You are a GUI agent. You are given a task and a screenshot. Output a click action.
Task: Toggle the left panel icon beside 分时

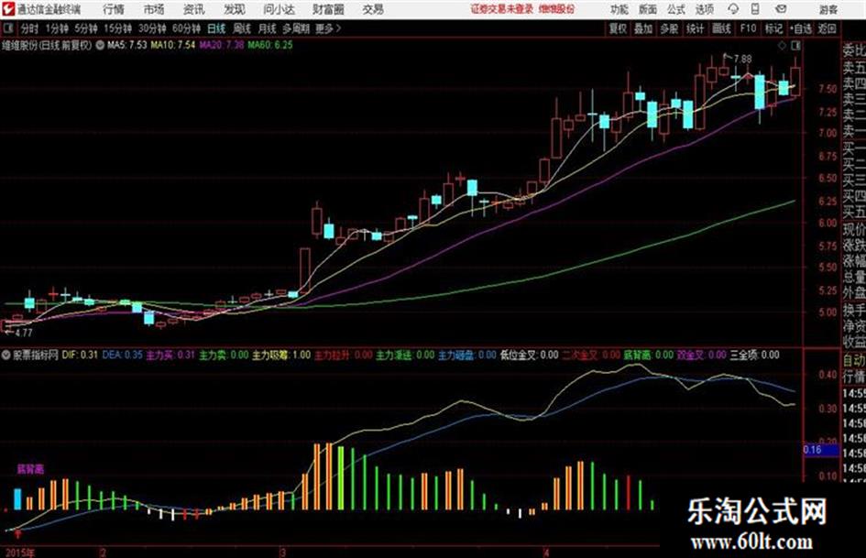pos(7,28)
